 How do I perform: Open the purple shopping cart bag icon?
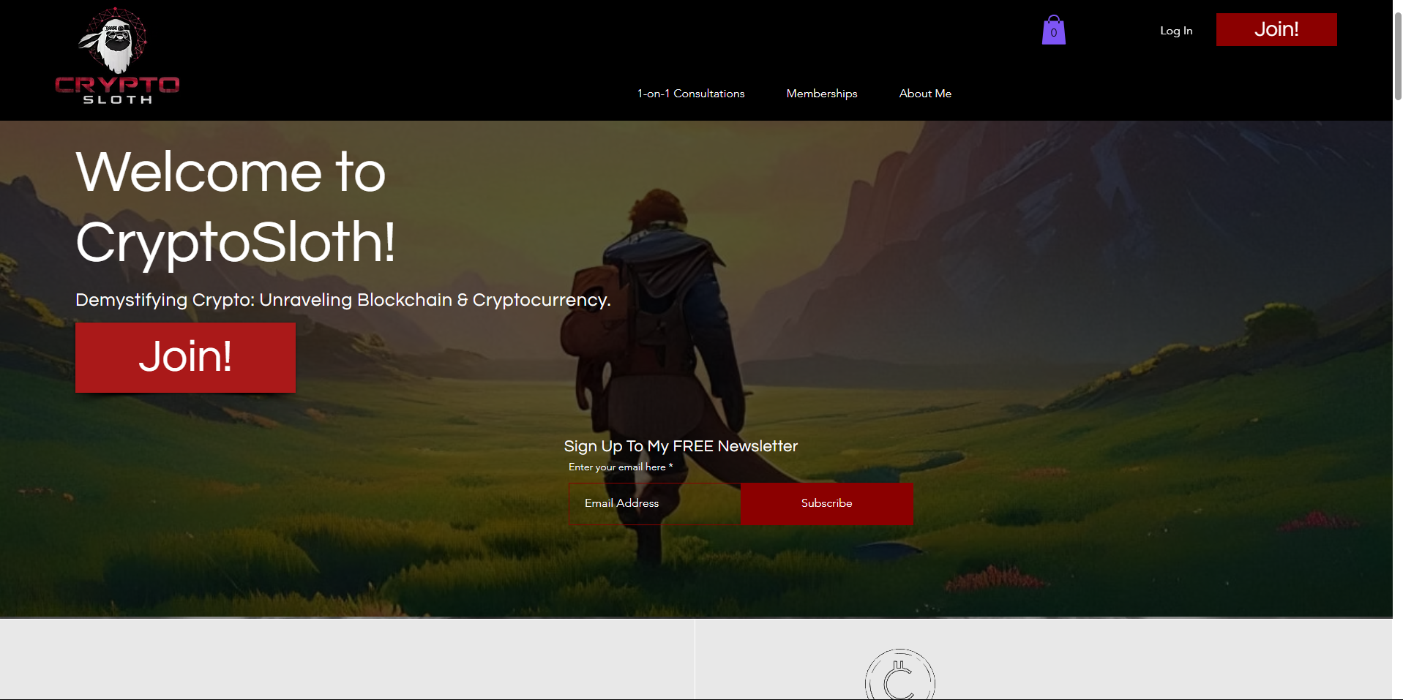pos(1053,30)
